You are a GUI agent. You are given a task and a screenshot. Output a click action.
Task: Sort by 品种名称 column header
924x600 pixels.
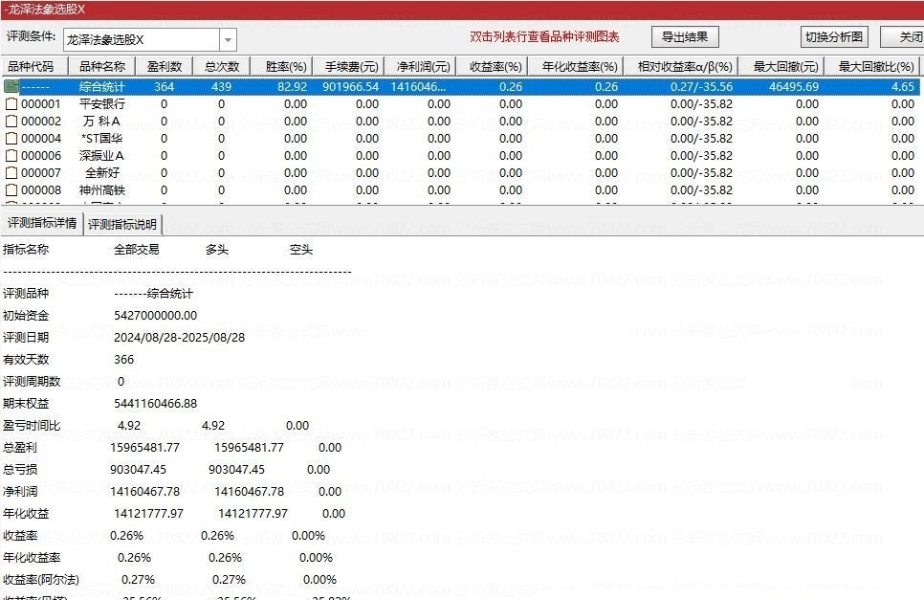[x=102, y=67]
